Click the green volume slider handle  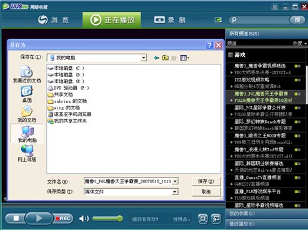tap(119, 218)
